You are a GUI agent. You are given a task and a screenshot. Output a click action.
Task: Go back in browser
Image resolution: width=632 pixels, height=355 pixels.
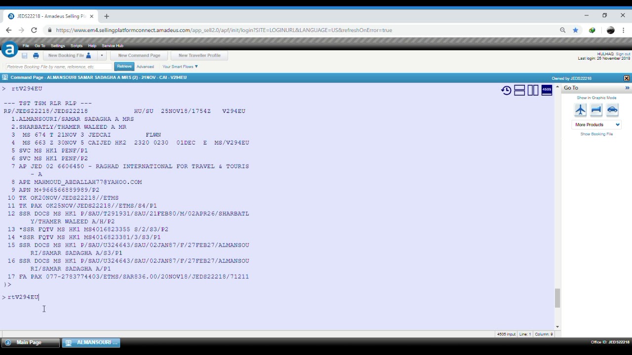[8, 30]
